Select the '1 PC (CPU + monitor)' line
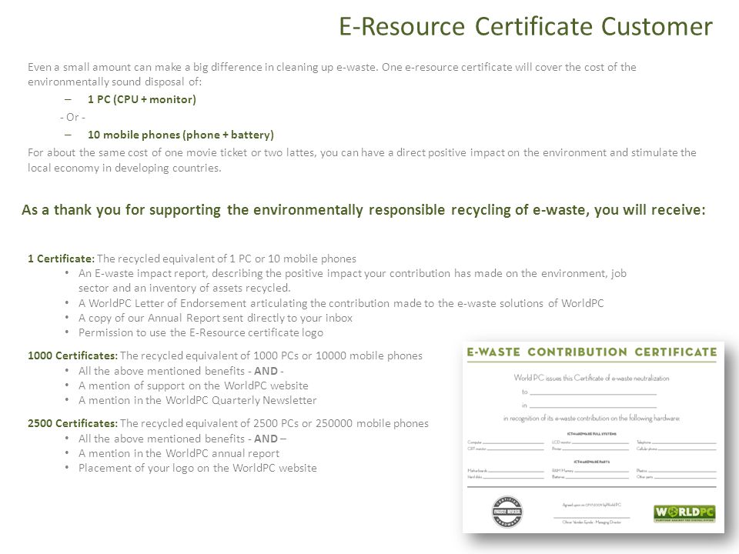 coord(142,99)
